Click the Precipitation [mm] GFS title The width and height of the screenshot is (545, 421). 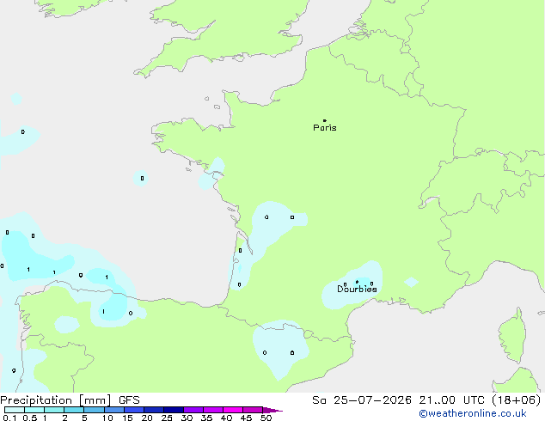click(70, 400)
